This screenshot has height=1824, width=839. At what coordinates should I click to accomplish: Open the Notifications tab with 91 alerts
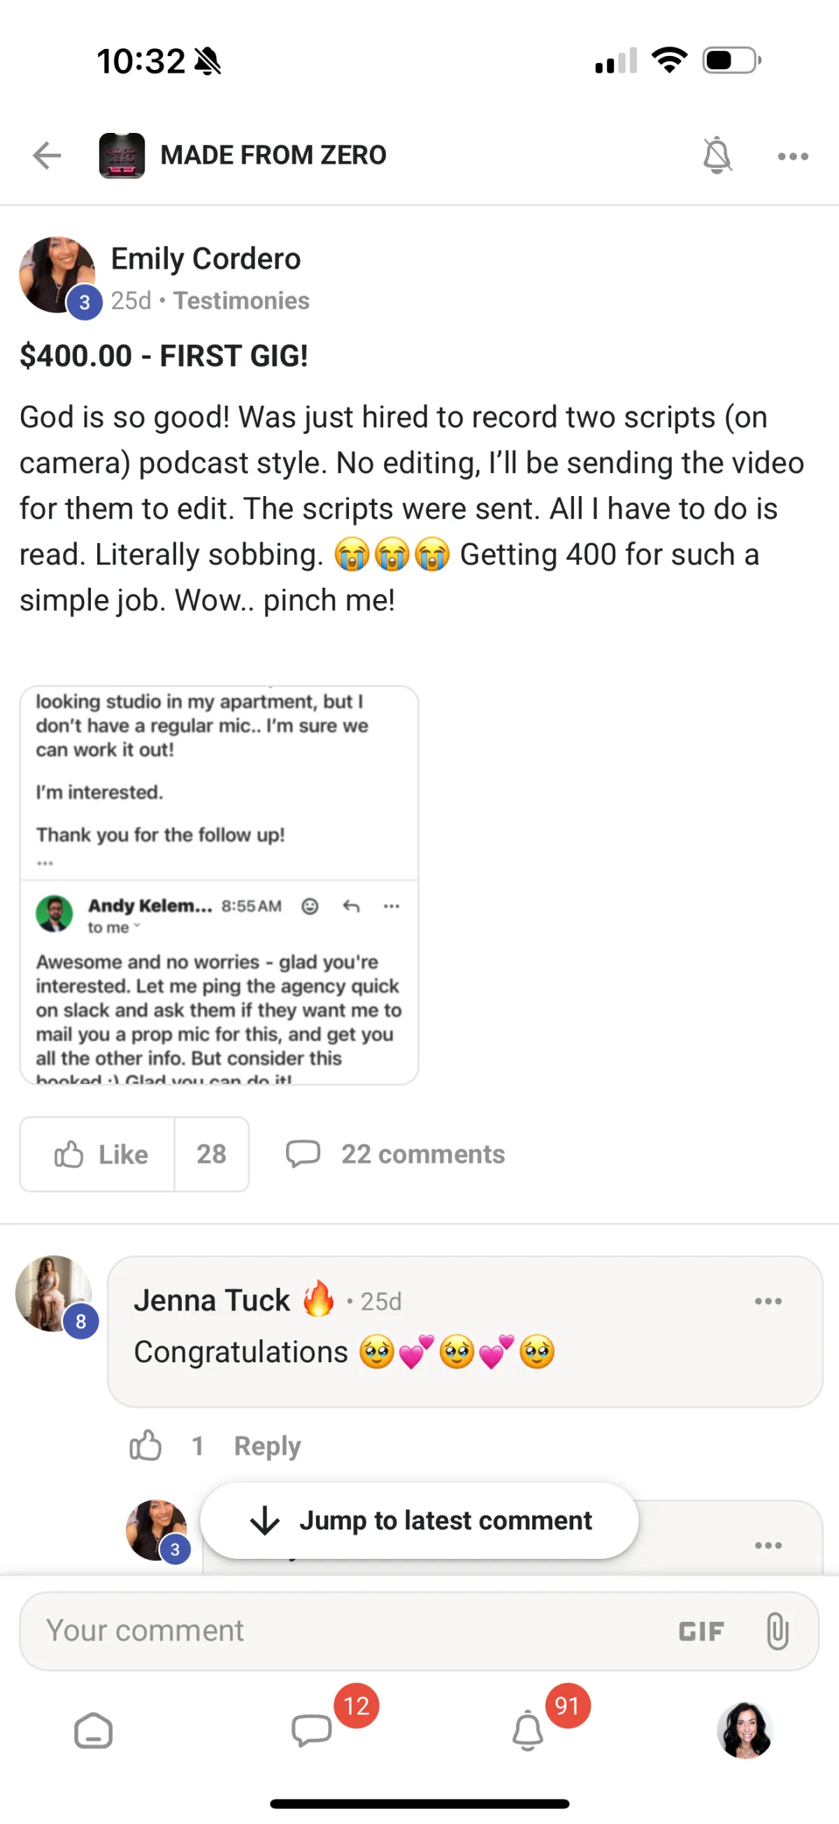coord(528,1731)
